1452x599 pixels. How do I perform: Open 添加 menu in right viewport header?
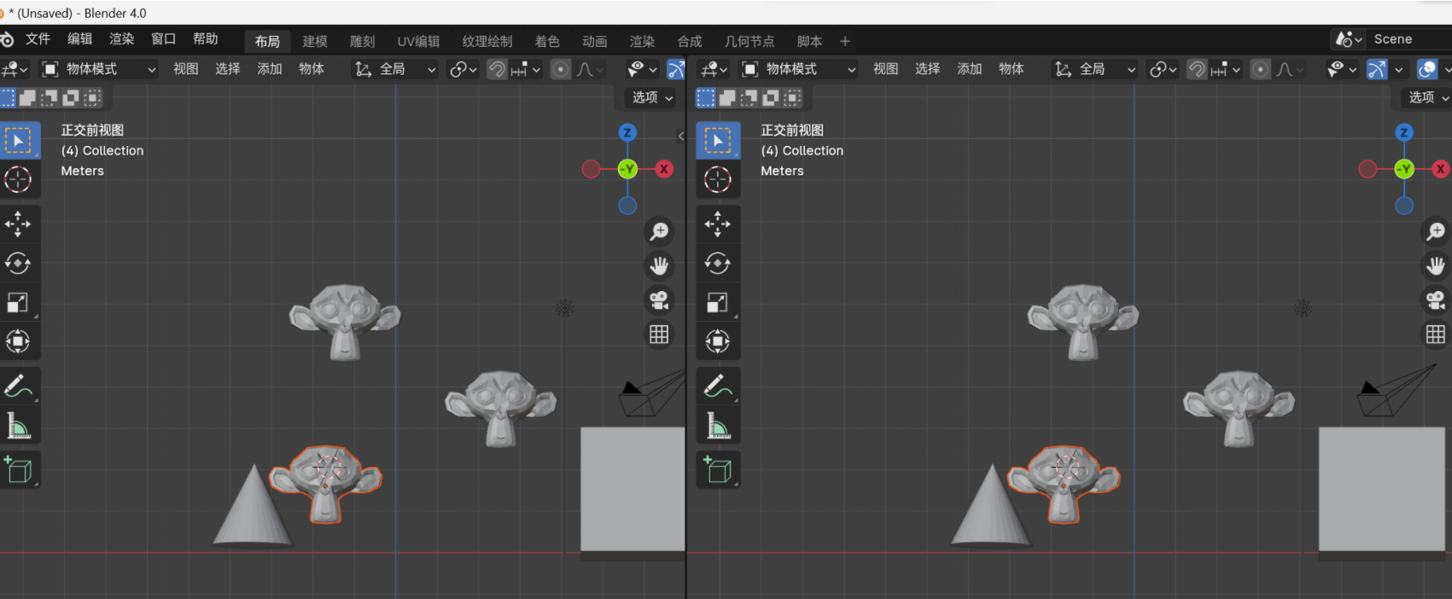(x=969, y=69)
